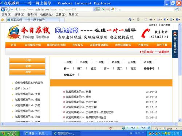Image resolution: width=182 pixels, height=136 pixels.
Task: Click the Feeds icon in the command bar
Action: pos(138,20)
